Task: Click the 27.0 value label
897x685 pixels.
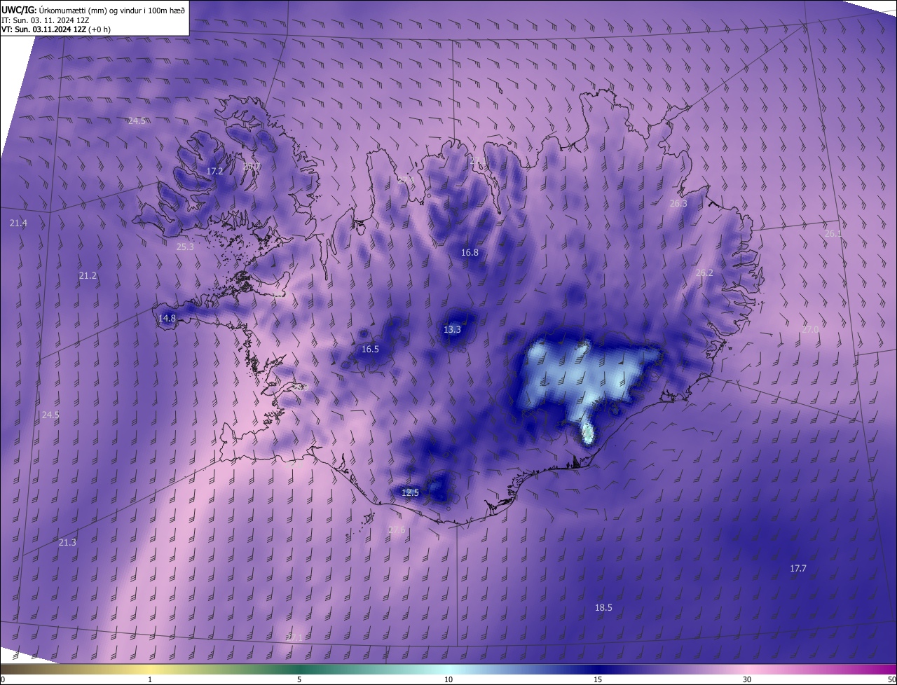Action: click(x=810, y=329)
